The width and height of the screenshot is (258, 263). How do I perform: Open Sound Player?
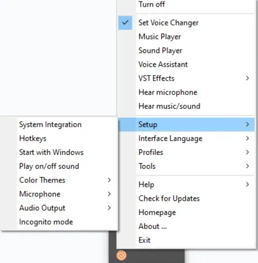pos(160,51)
